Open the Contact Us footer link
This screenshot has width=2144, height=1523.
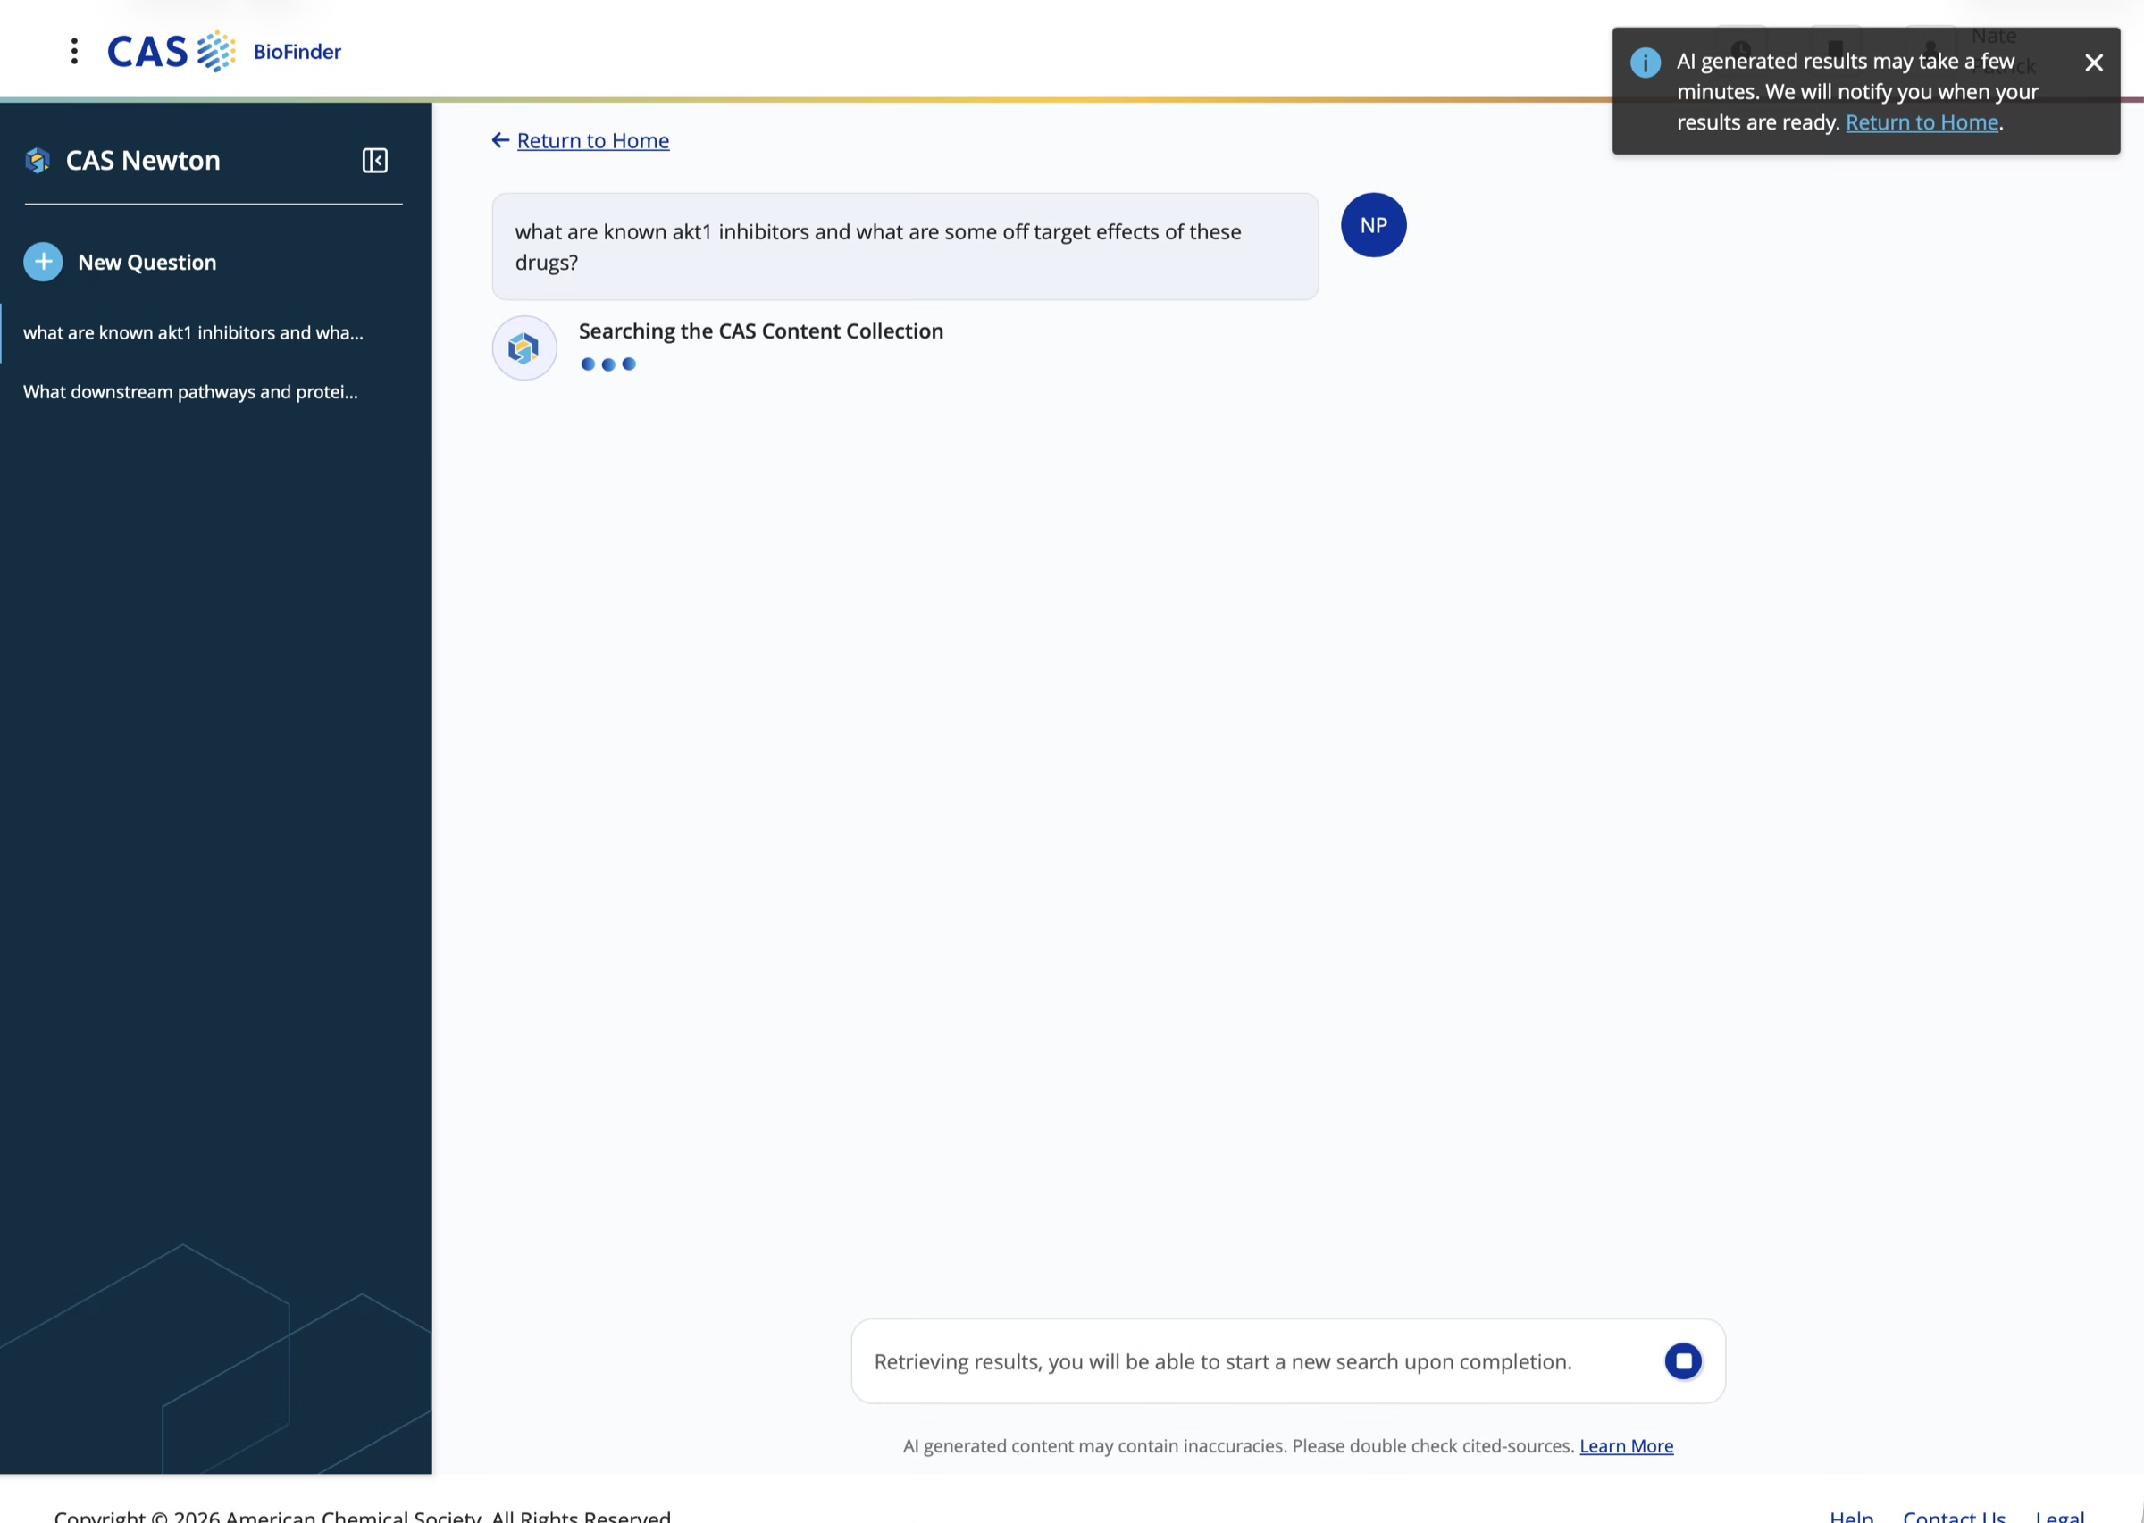pos(1954,1516)
